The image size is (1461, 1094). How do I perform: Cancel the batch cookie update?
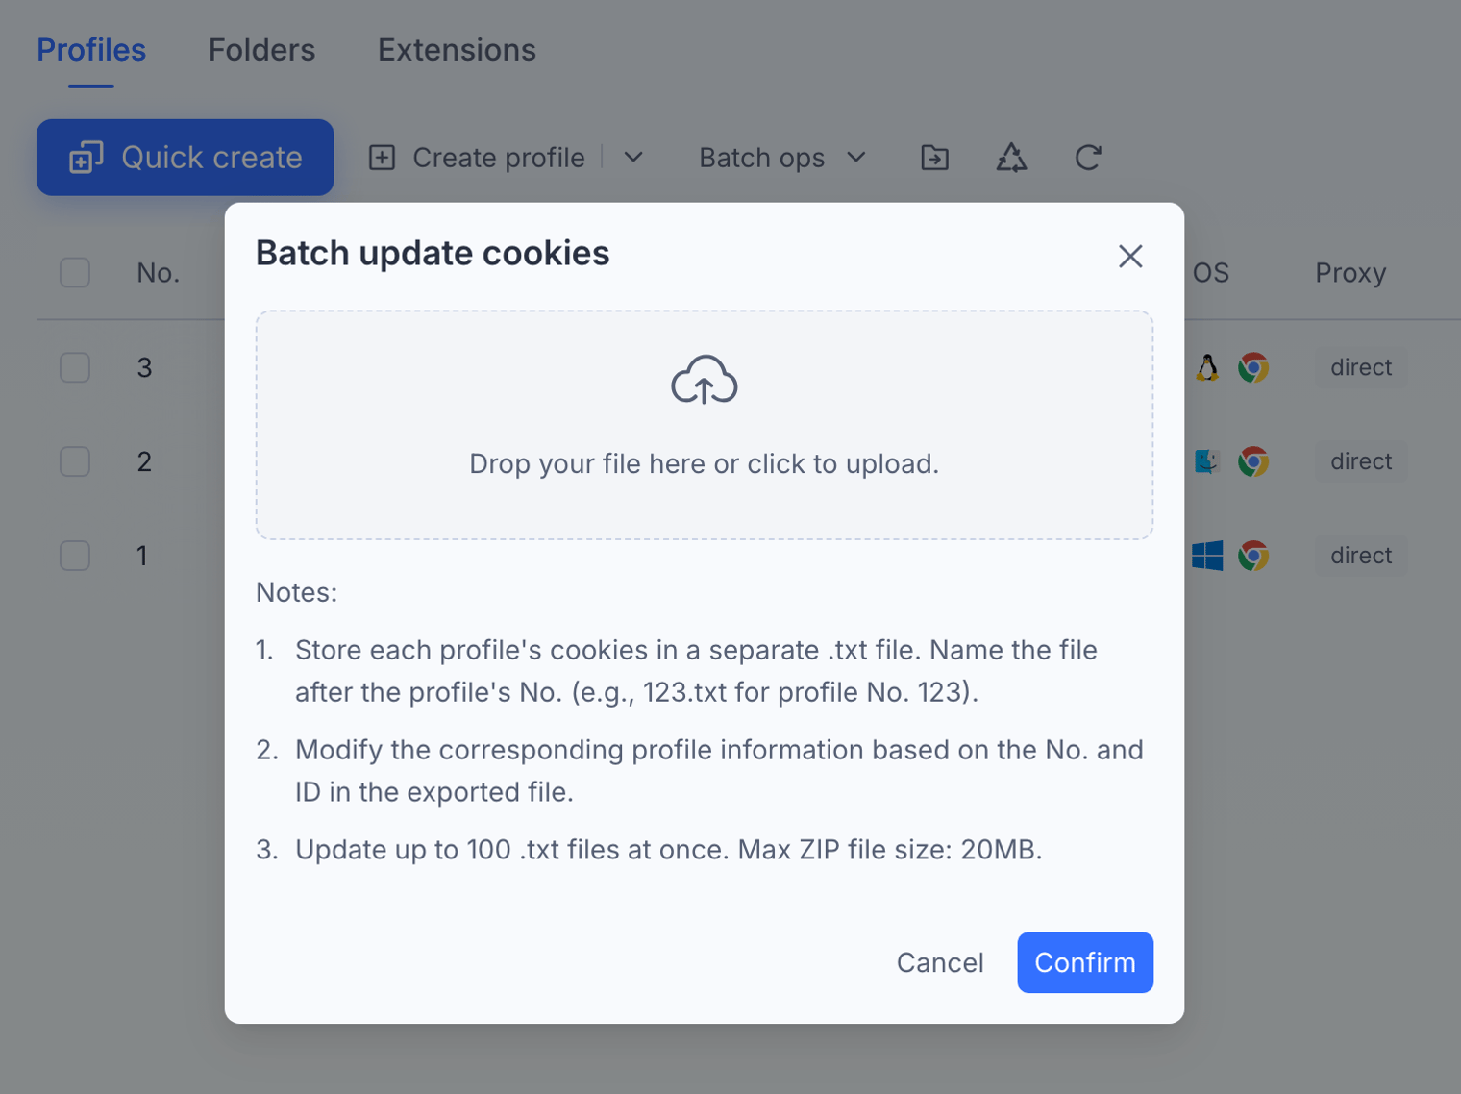[x=940, y=962]
